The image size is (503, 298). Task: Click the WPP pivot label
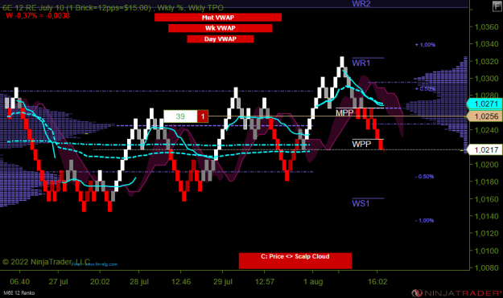[361, 144]
